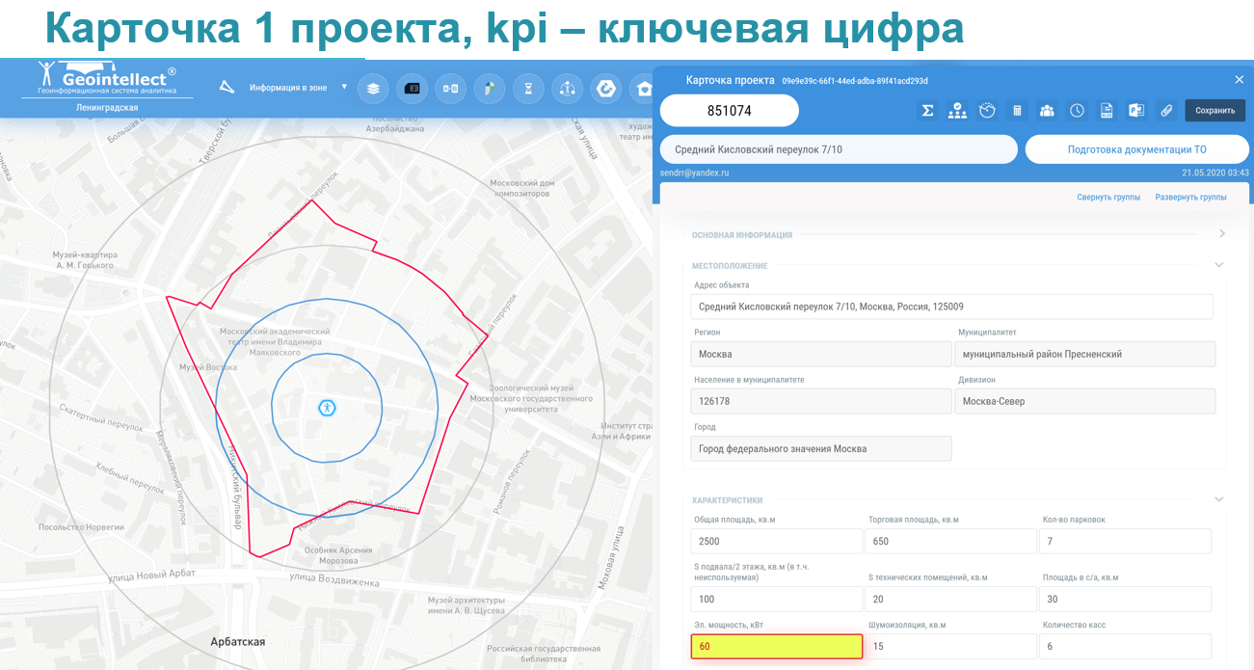Click the A-B comparison tool icon
This screenshot has width=1254, height=670.
[450, 89]
